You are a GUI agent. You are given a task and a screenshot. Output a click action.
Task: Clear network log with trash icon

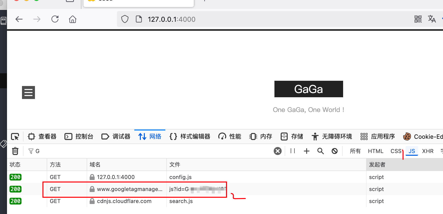pos(15,151)
